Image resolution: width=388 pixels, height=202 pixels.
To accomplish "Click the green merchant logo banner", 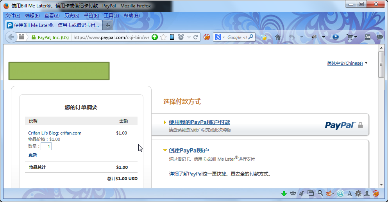I will tap(59, 71).
